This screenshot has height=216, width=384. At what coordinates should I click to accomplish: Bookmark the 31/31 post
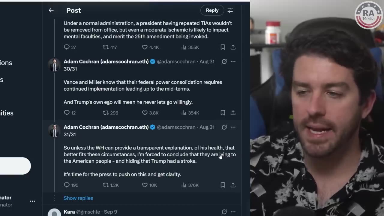(223, 185)
